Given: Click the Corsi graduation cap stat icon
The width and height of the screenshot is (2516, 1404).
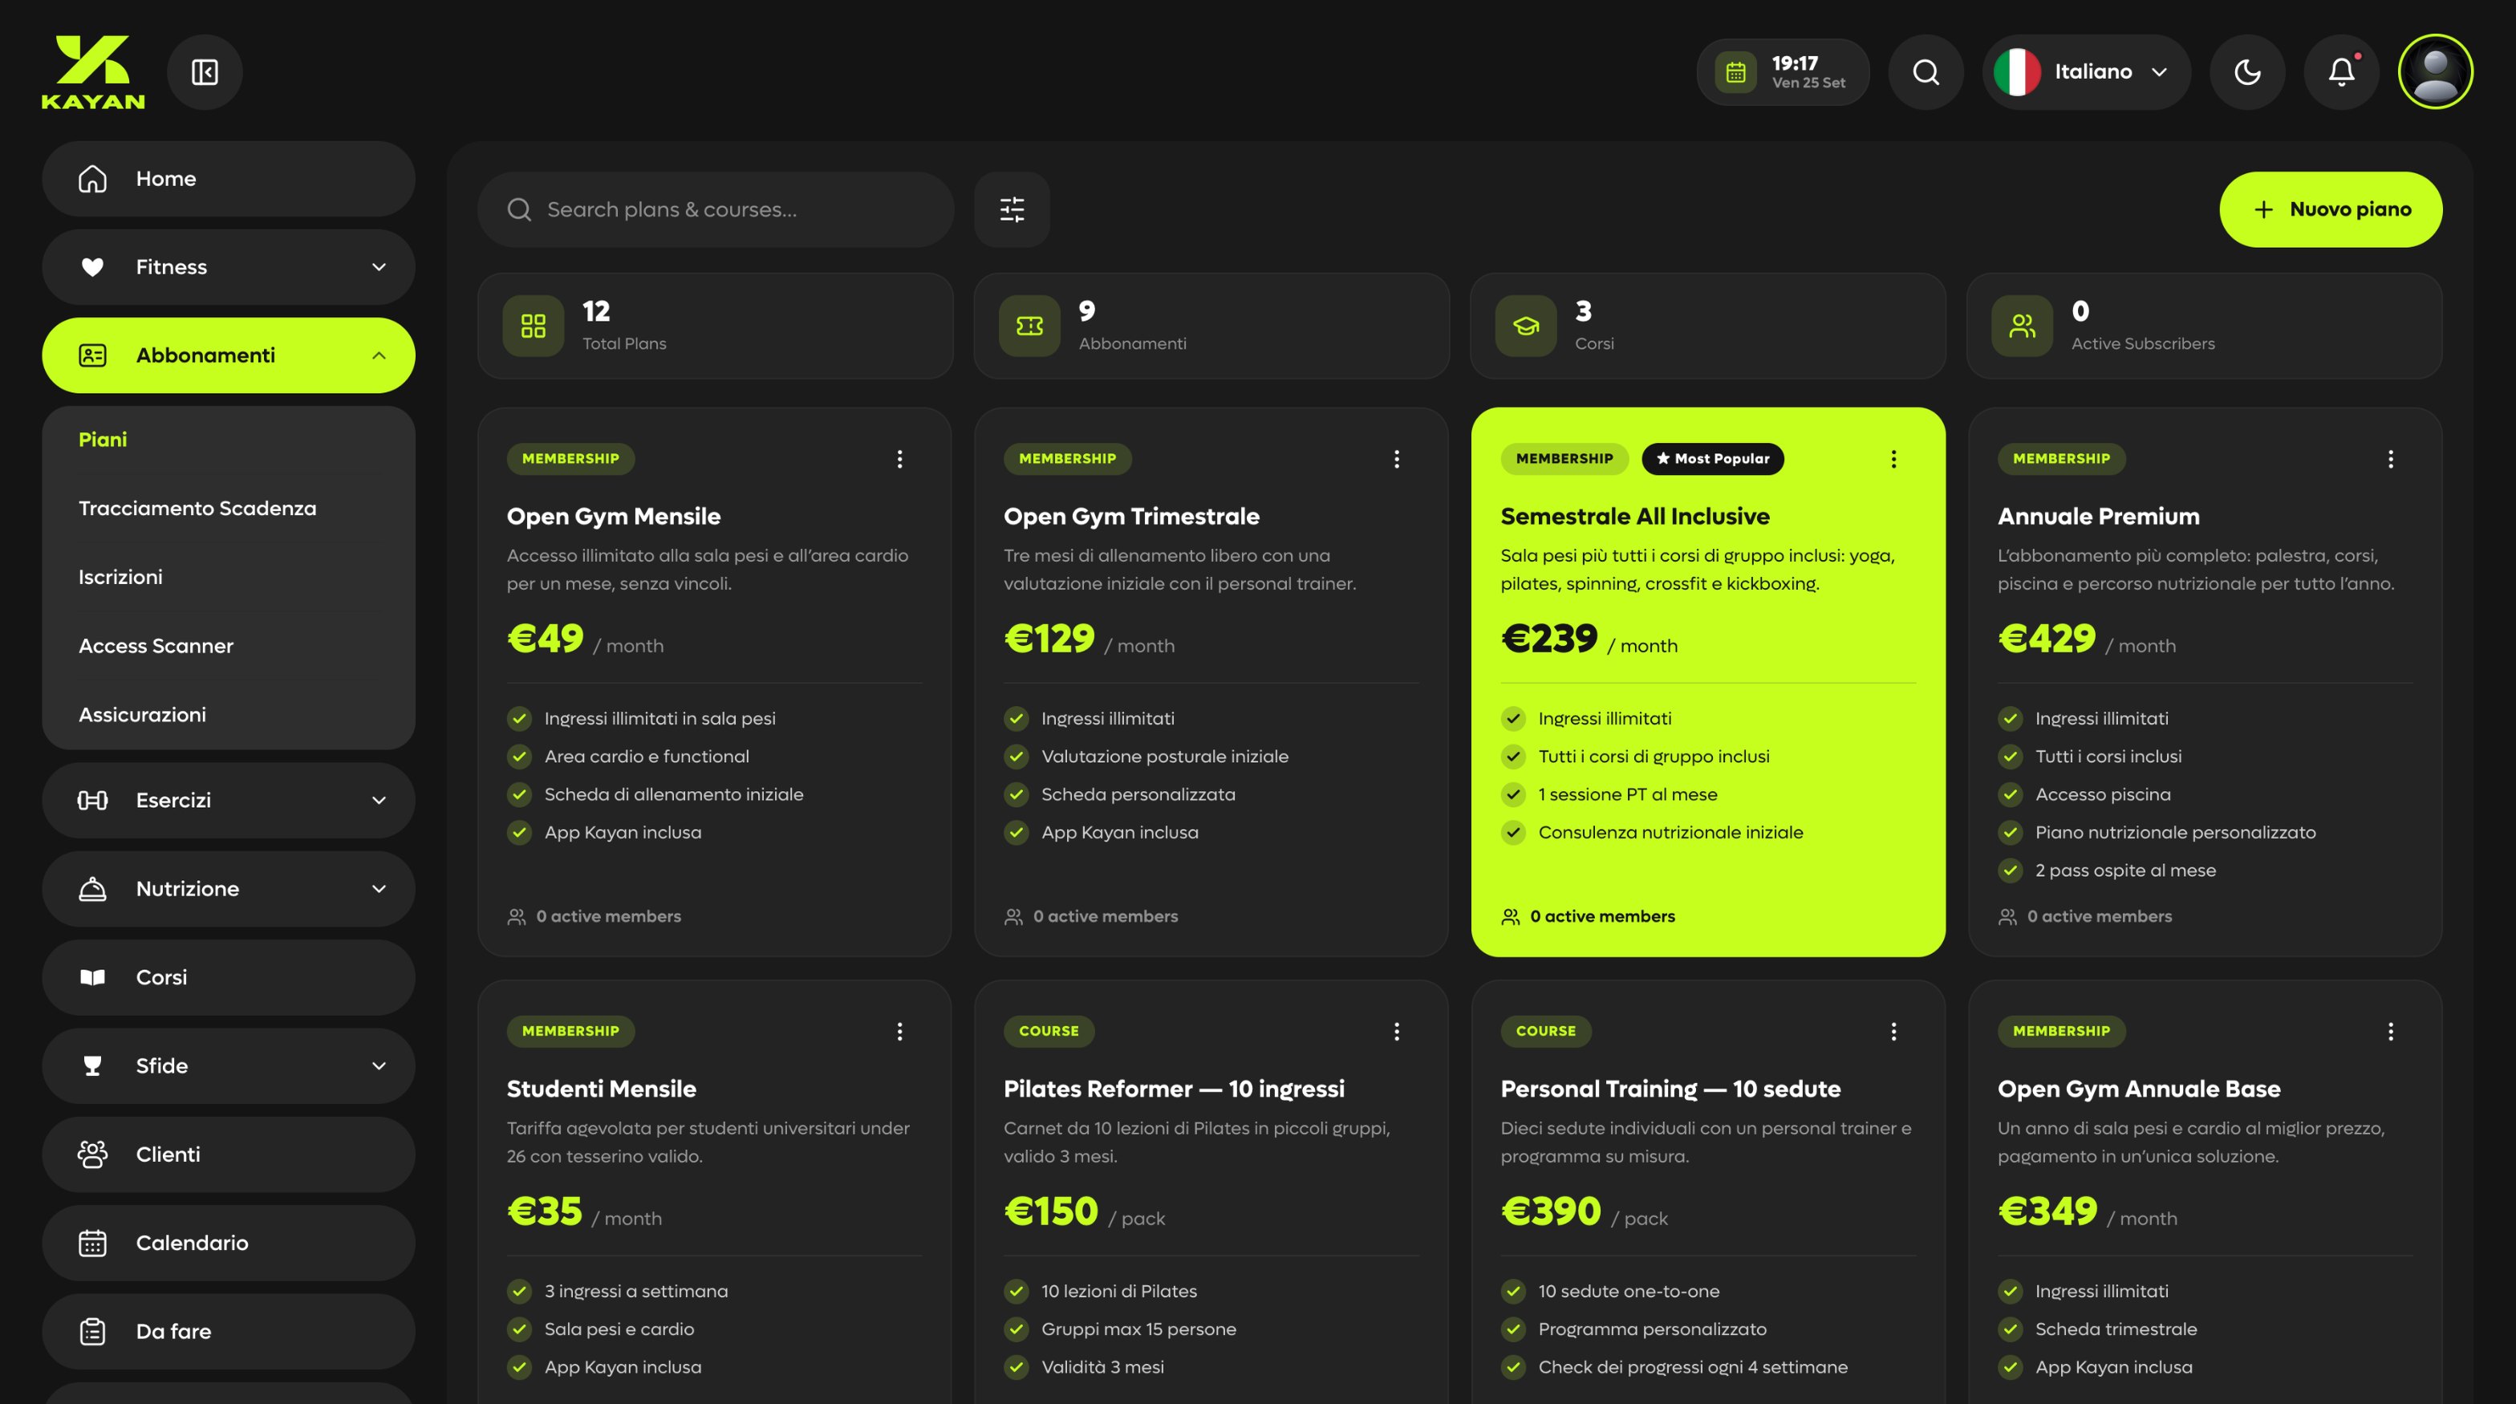Looking at the screenshot, I should pyautogui.click(x=1526, y=326).
